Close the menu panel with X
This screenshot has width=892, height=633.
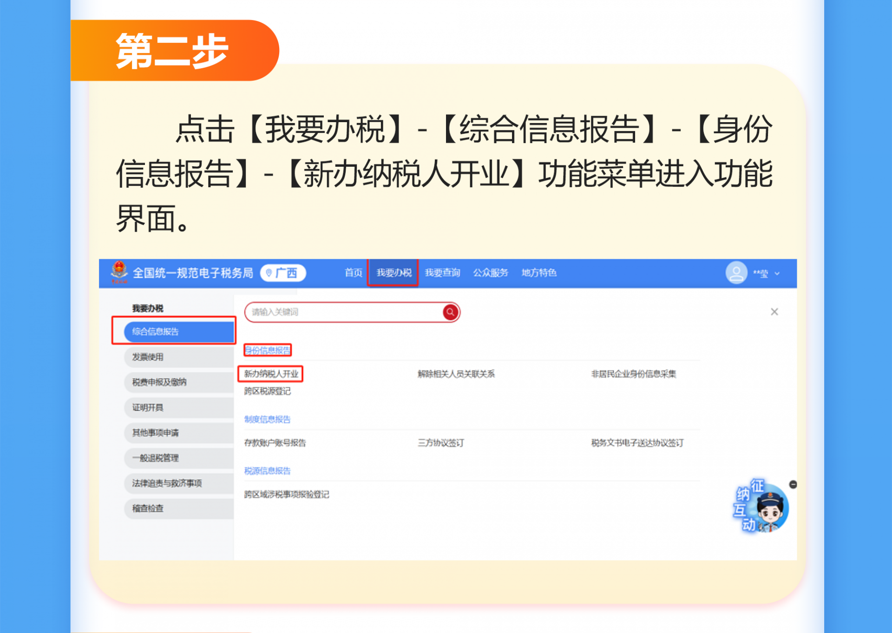click(x=774, y=312)
